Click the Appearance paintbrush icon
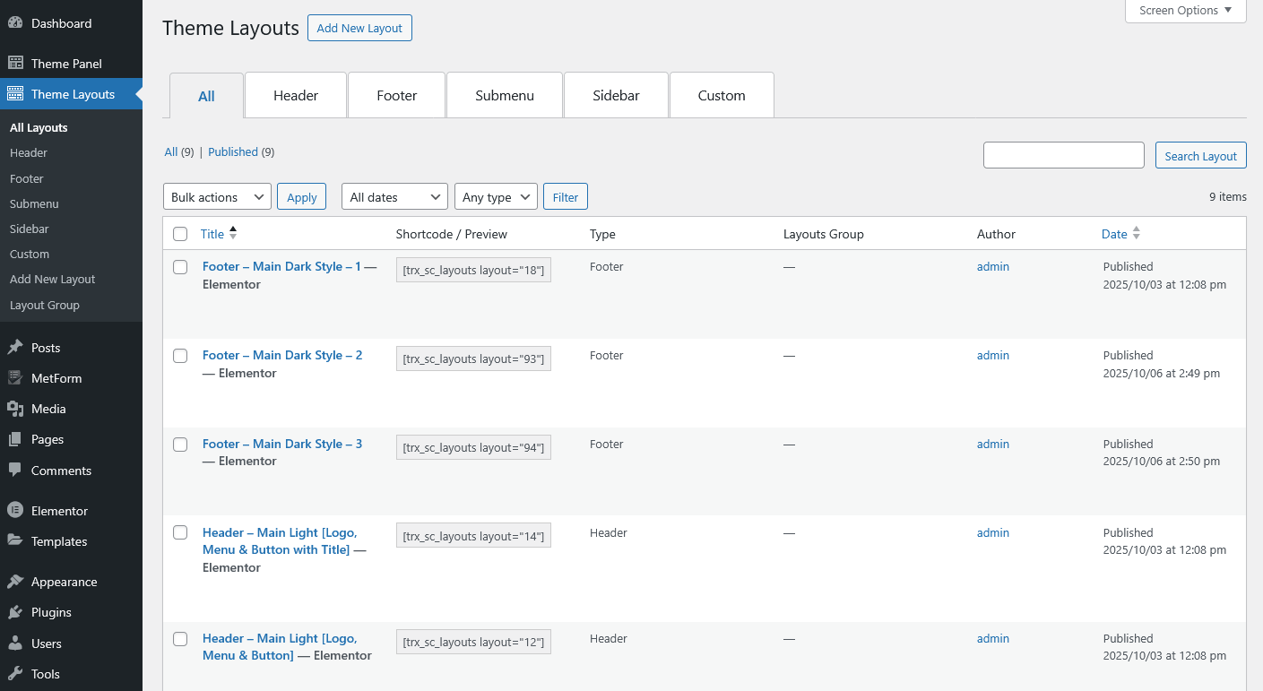This screenshot has width=1263, height=691. [x=15, y=582]
